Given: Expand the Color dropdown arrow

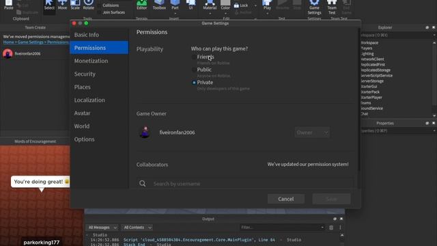Looking at the screenshot, I should point(225,14).
